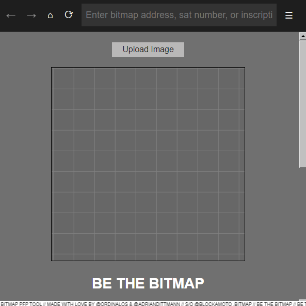Reload the page with refresh icon

pyautogui.click(x=69, y=14)
